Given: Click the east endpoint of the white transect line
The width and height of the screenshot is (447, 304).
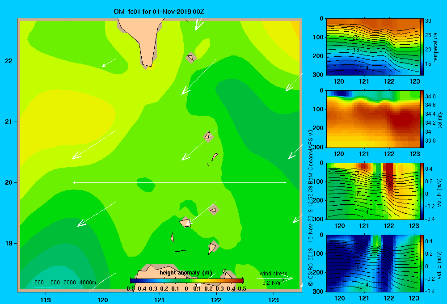Looking at the screenshot, I should click(x=285, y=182).
